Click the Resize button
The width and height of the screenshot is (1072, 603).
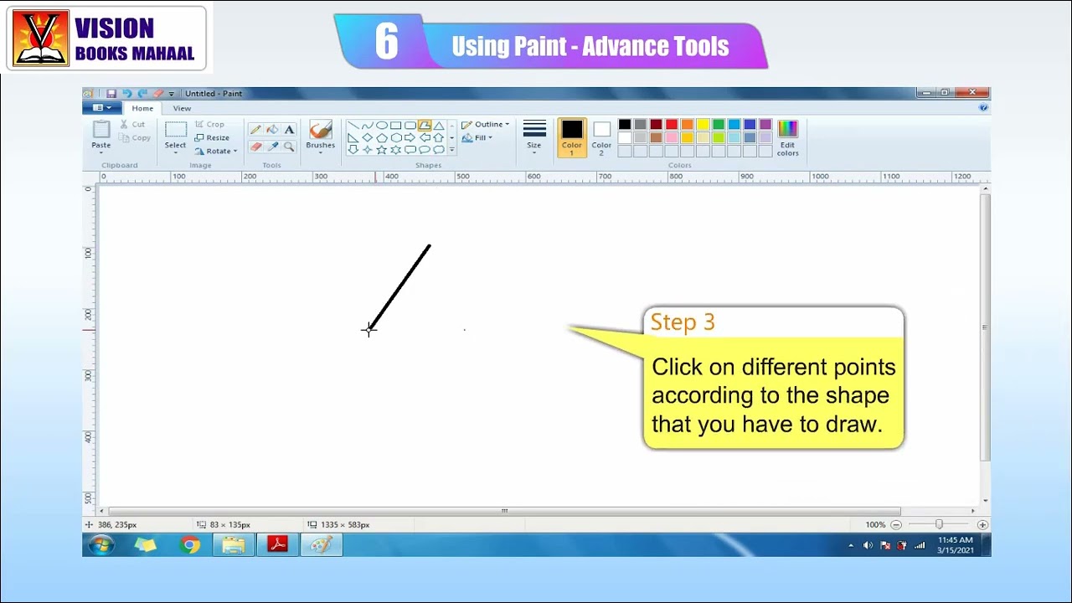click(x=213, y=137)
